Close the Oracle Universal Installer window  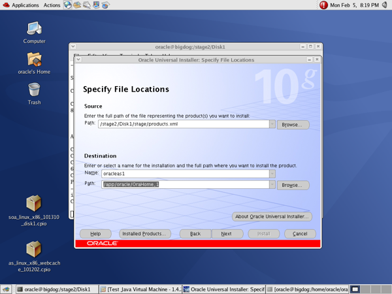[x=317, y=59]
